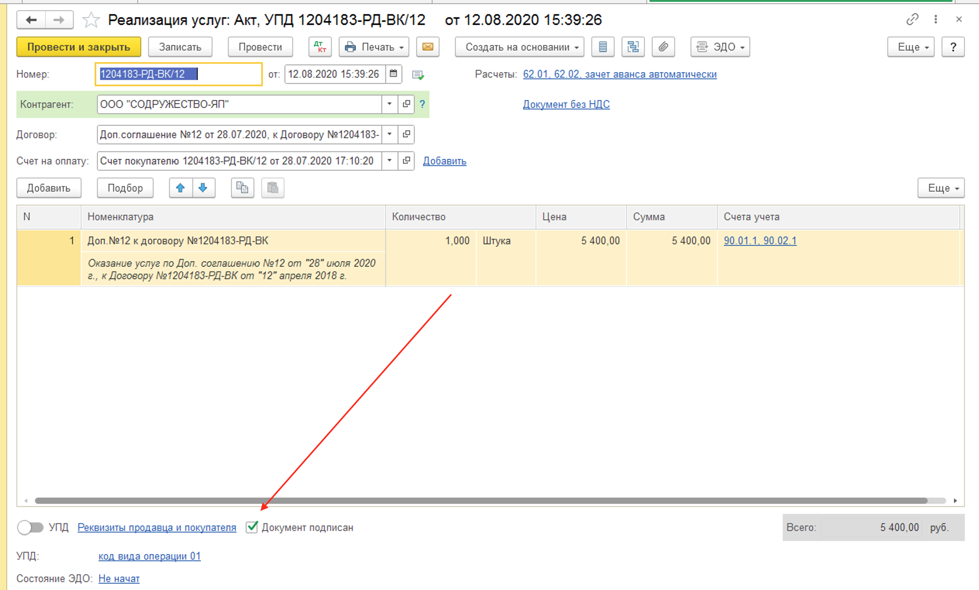The width and height of the screenshot is (979, 590).
Task: Expand the Контрагент dropdown arrow
Action: click(390, 104)
